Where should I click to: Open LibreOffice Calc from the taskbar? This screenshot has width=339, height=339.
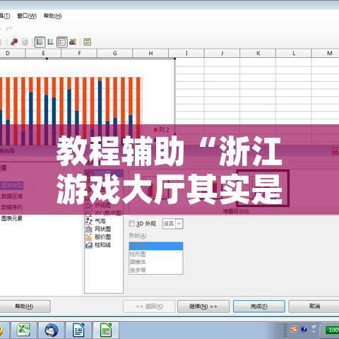click(106, 330)
